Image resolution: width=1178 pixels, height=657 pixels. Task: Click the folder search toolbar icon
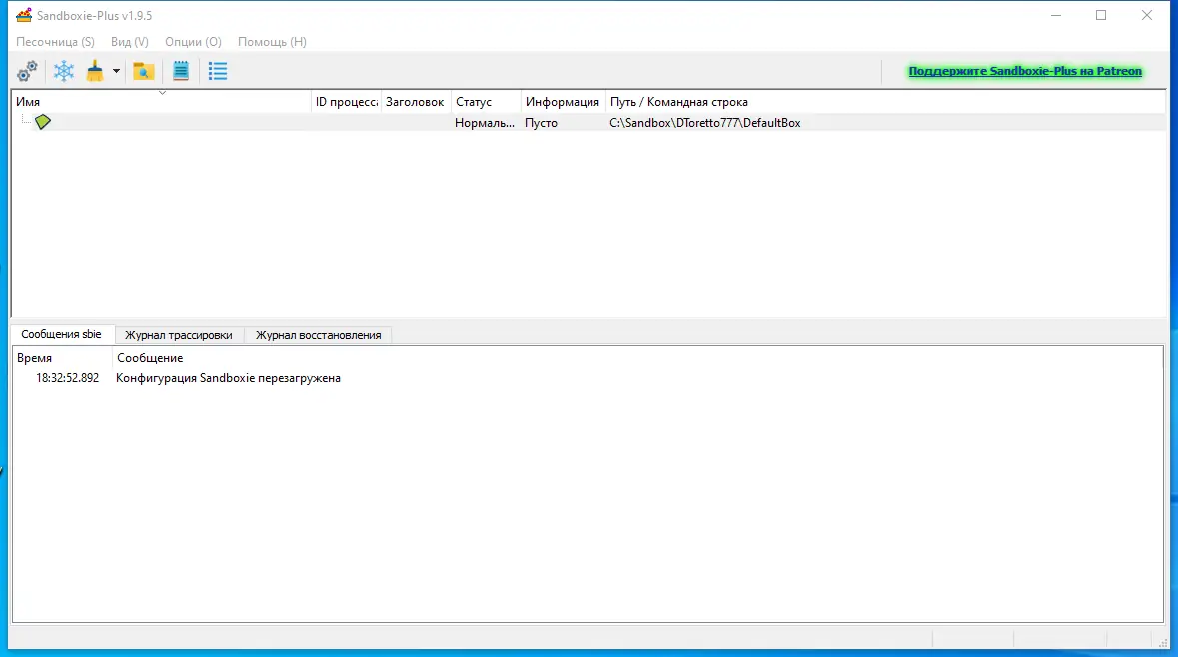coord(144,71)
